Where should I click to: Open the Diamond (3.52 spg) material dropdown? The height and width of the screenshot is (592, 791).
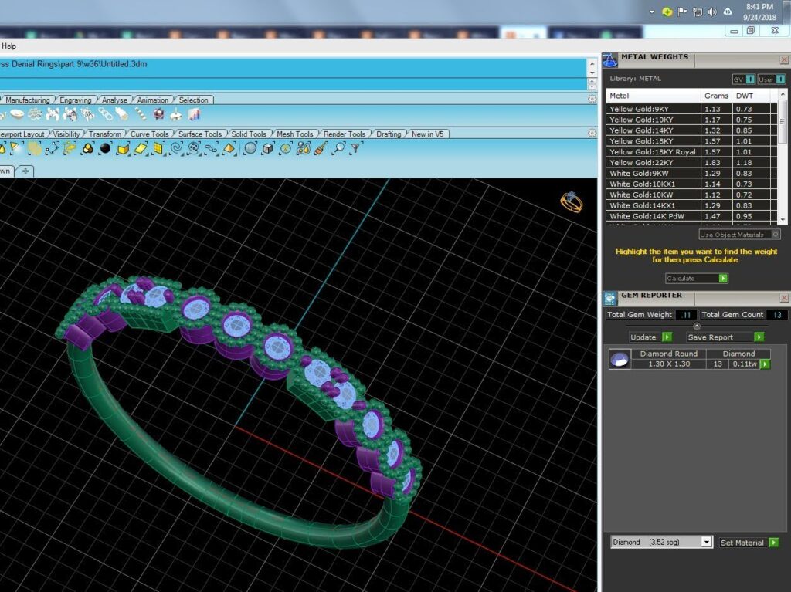[662, 542]
